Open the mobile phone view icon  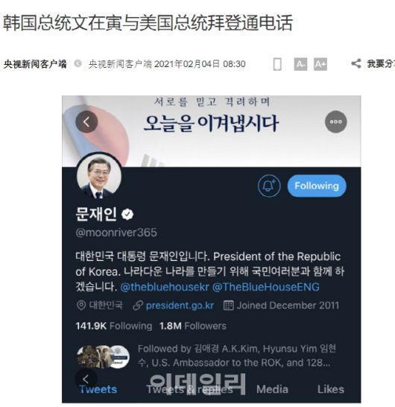pyautogui.click(x=277, y=64)
